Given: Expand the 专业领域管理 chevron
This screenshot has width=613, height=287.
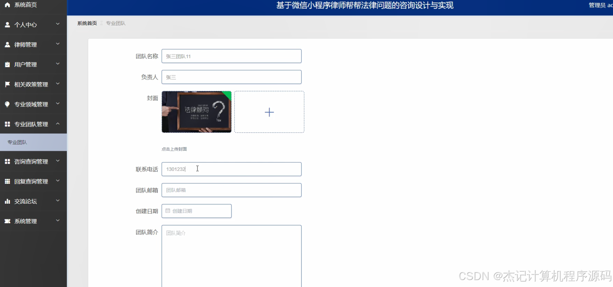Looking at the screenshot, I should [58, 104].
